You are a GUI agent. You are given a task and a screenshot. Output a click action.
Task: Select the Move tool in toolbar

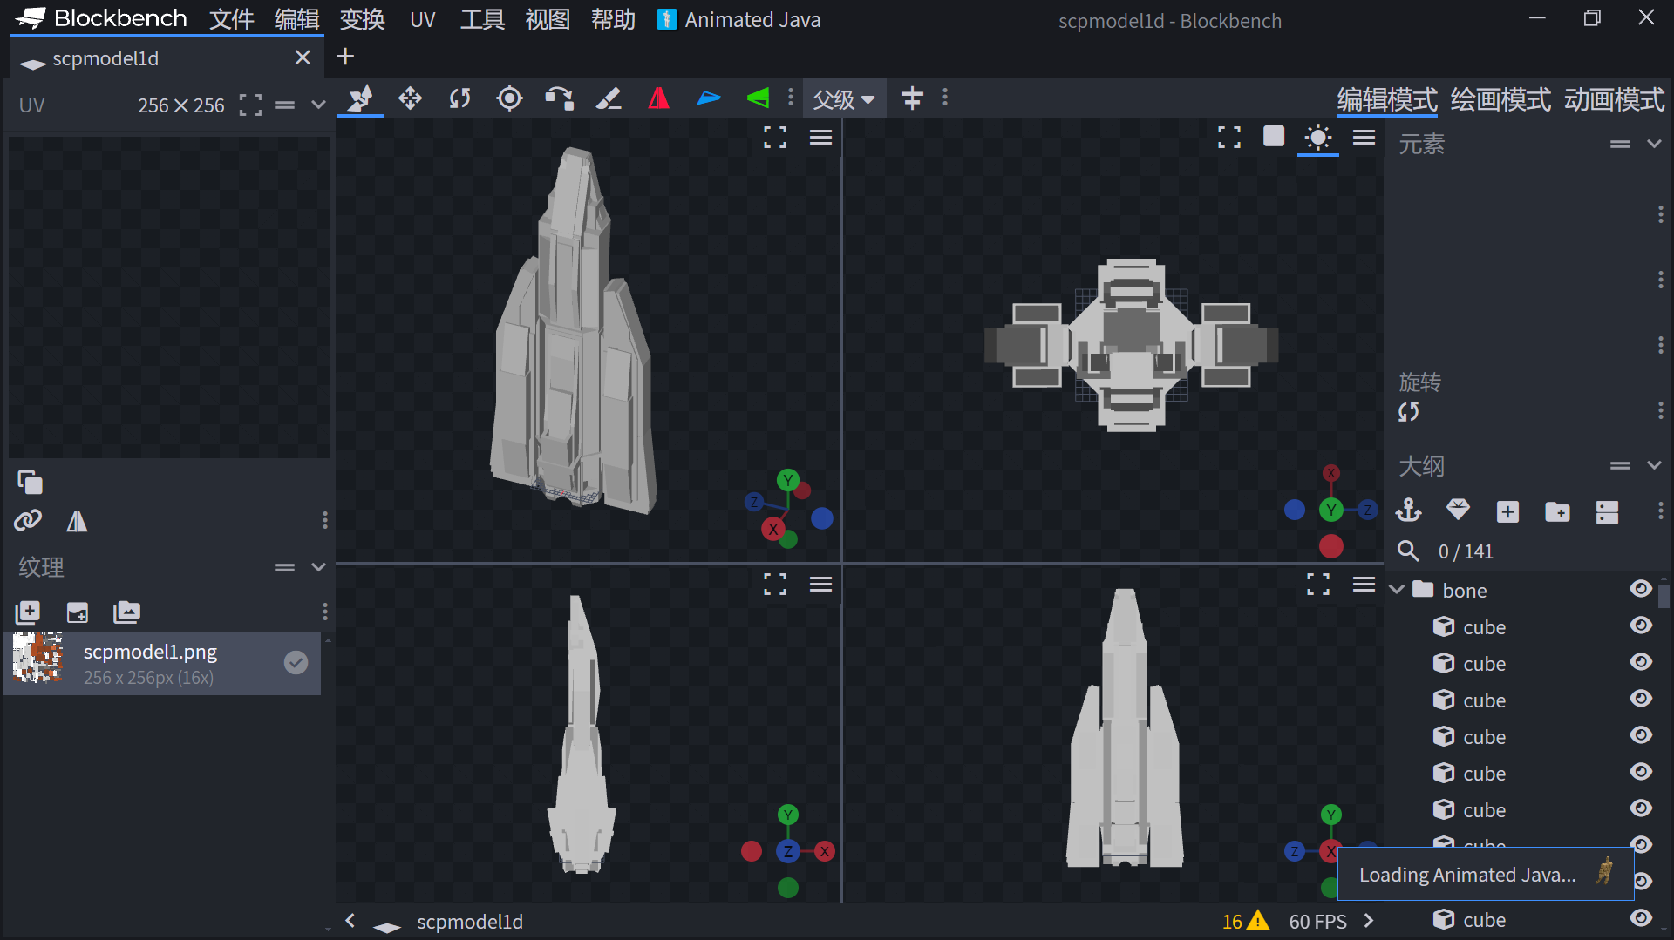[x=410, y=98]
